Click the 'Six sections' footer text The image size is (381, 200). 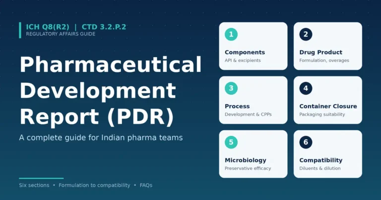[34, 185]
